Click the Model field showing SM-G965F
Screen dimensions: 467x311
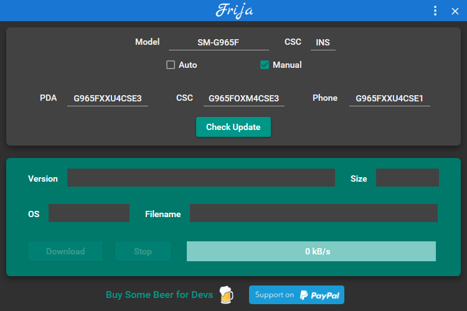[x=219, y=42]
